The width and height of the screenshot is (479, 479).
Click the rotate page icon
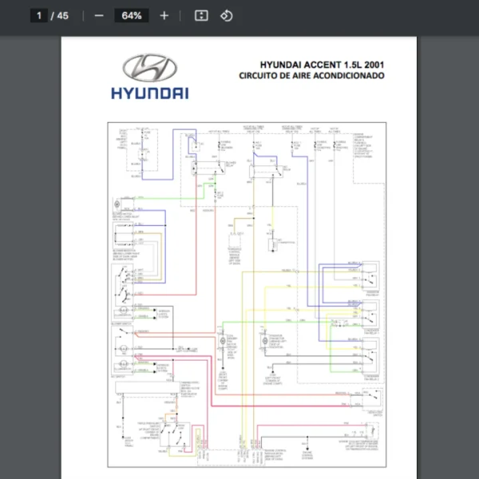point(227,16)
